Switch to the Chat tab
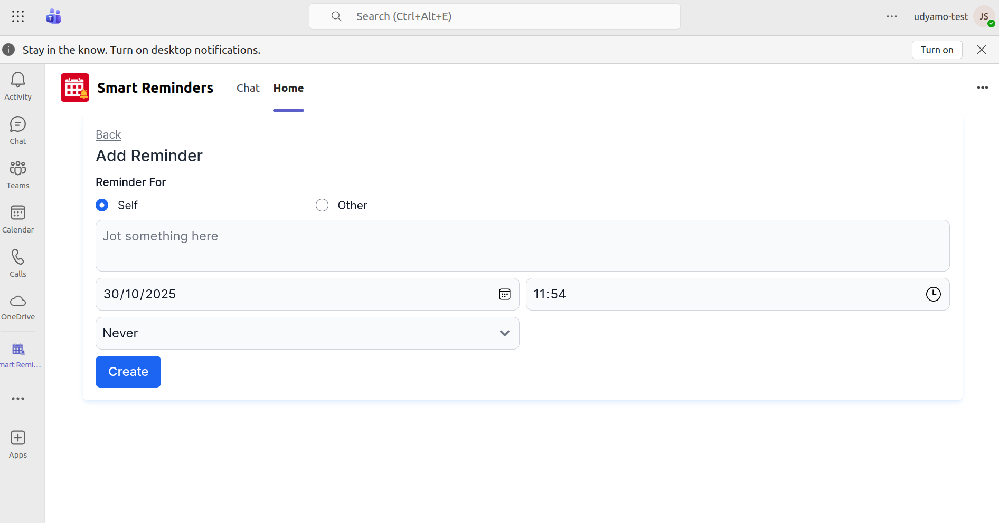Image resolution: width=999 pixels, height=523 pixels. point(248,88)
